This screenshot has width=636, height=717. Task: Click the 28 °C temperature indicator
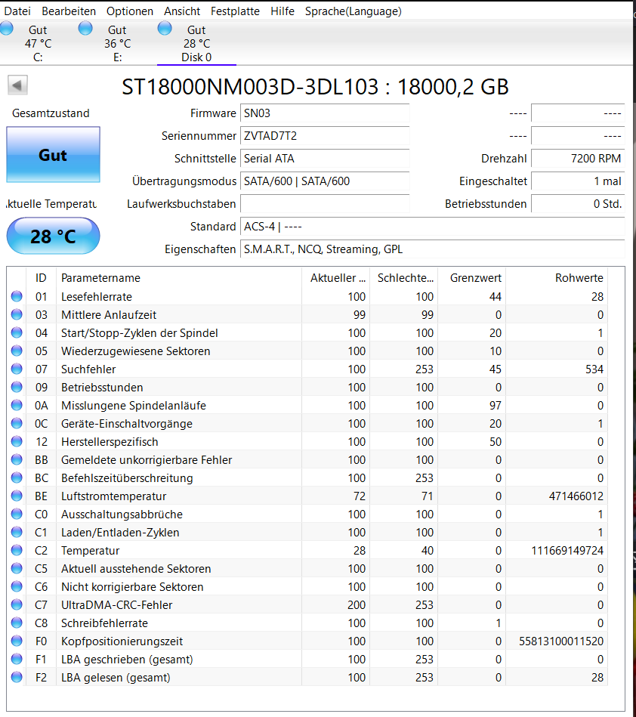53,236
